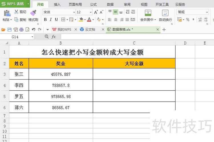Viewport: 214px width, 142px height.
Task: Open the font name dropdown (宋体)
Action: point(74,12)
